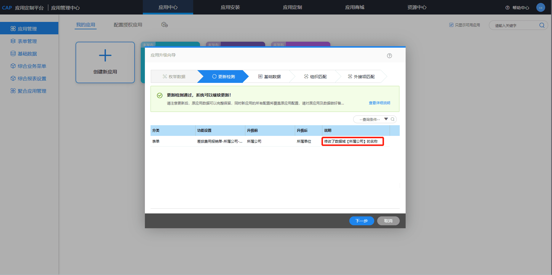Open 查看详细说明 link
552x275 pixels.
tap(379, 103)
